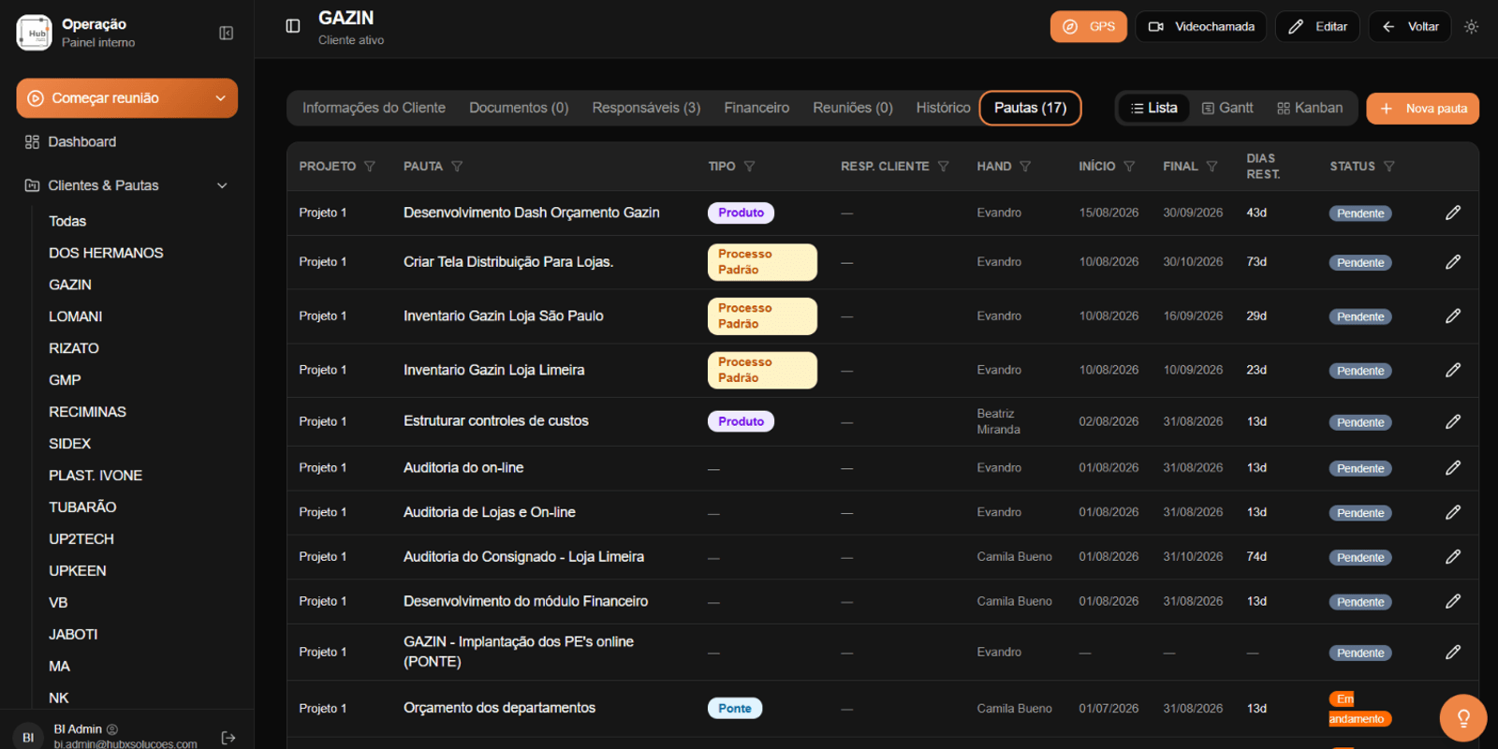
Task: Select the RECIMINAS client in the sidebar
Action: 87,412
